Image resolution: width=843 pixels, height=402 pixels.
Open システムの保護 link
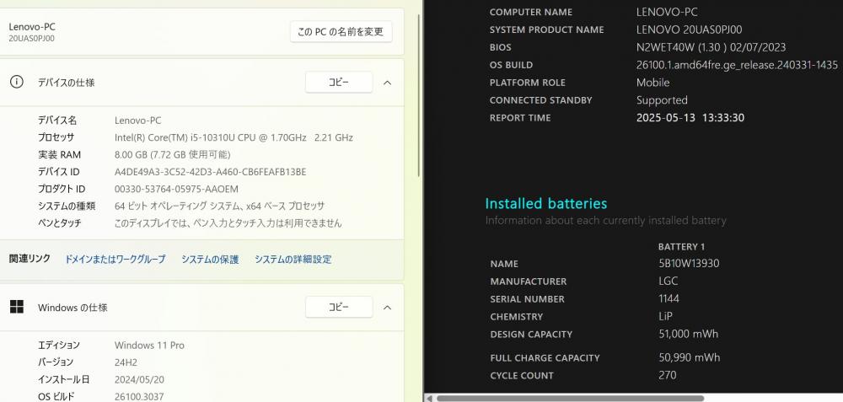(x=210, y=259)
